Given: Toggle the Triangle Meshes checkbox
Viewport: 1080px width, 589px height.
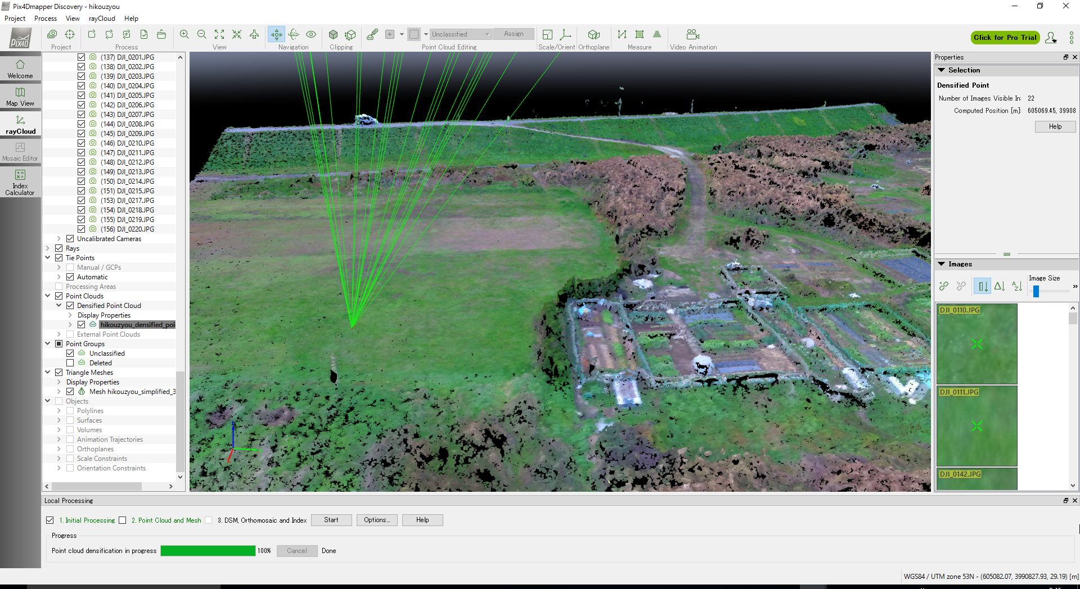Looking at the screenshot, I should (x=58, y=372).
